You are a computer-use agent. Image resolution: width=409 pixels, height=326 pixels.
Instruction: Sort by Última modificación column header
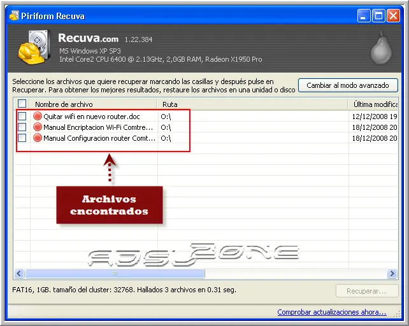coord(373,104)
